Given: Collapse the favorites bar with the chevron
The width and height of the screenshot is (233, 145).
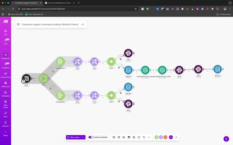Looking at the screenshot, I should tap(176, 137).
